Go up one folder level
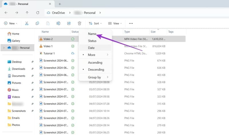 click(27, 13)
